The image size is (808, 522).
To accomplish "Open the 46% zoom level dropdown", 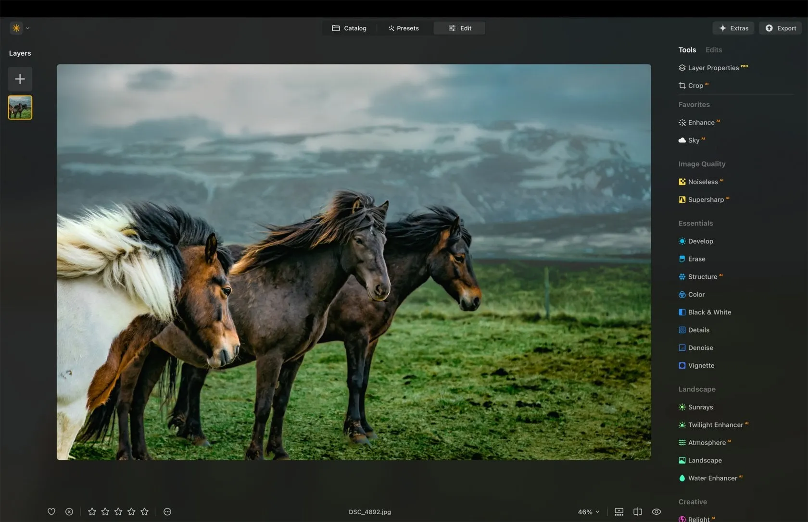I will 589,512.
